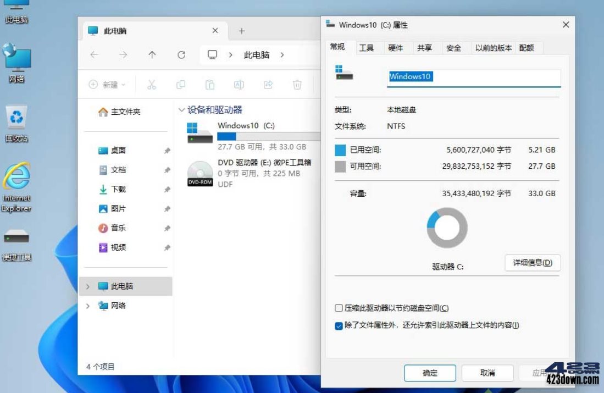Click the gray 可用空间 color swatch

click(340, 167)
